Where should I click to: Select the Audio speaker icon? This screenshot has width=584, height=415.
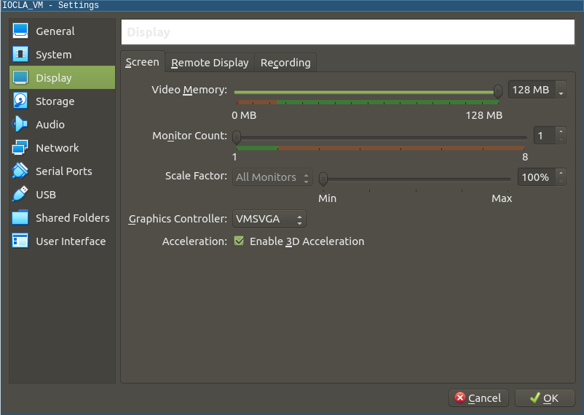[20, 125]
